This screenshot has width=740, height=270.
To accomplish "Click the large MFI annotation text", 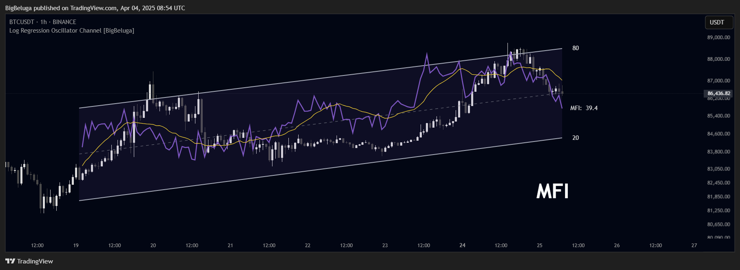I will coord(552,191).
